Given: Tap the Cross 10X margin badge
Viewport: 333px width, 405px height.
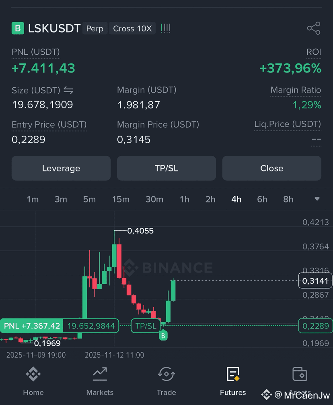Looking at the screenshot, I should [132, 29].
